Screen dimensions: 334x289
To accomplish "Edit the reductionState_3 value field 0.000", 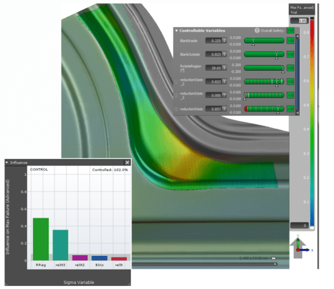I will (x=214, y=95).
